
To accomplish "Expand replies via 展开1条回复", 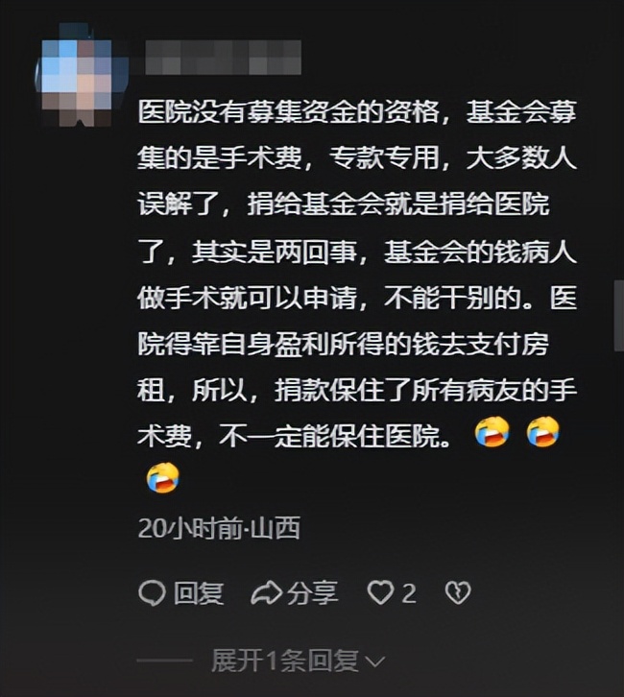I will (x=284, y=661).
